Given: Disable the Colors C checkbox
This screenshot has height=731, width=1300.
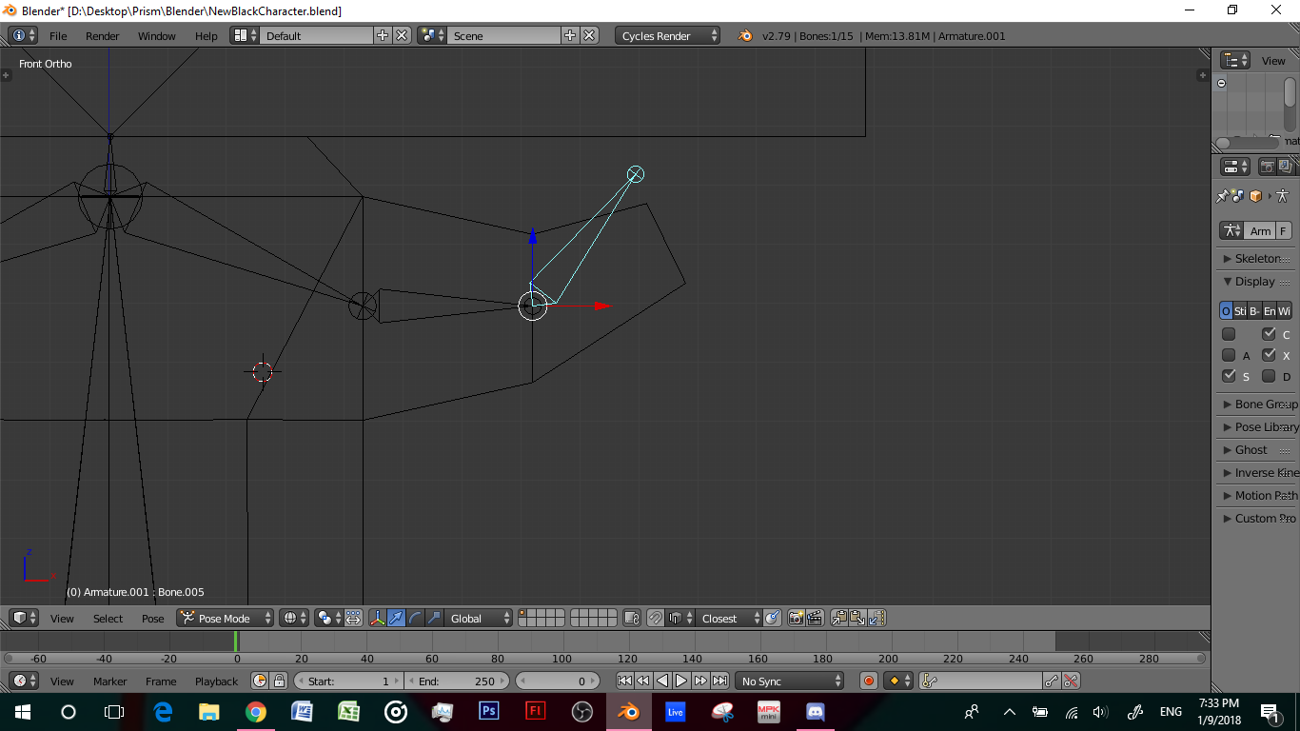Looking at the screenshot, I should (1269, 333).
